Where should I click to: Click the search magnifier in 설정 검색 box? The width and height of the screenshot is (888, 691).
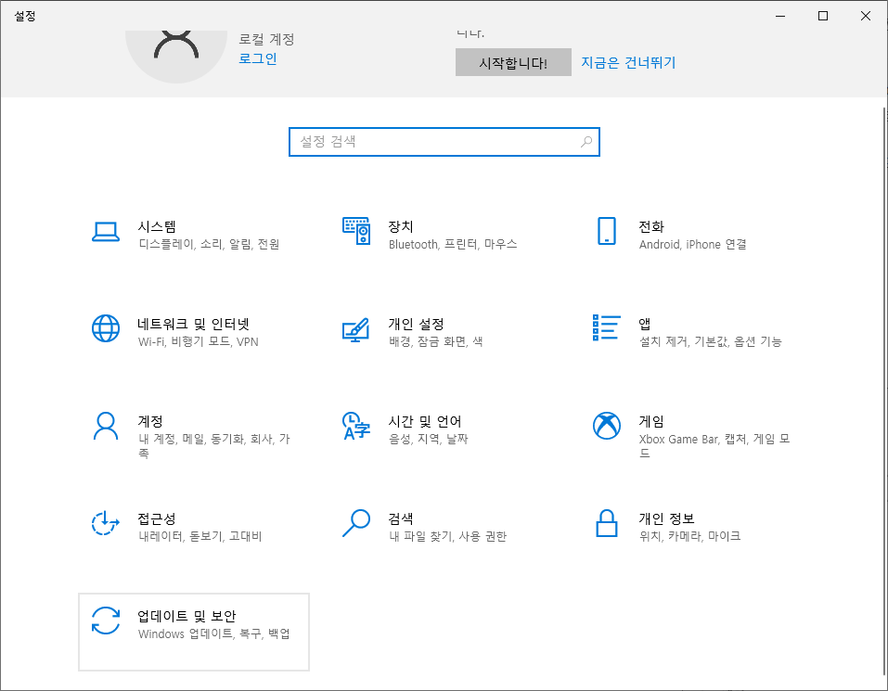click(x=586, y=142)
